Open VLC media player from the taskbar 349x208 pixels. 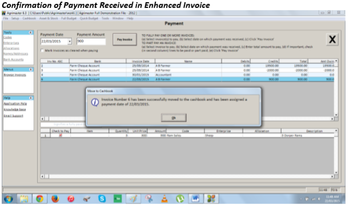165,199
